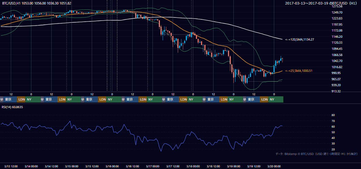361x169 pixels.
Task: Select the 3/18 12:00 date label
Action: [213, 166]
